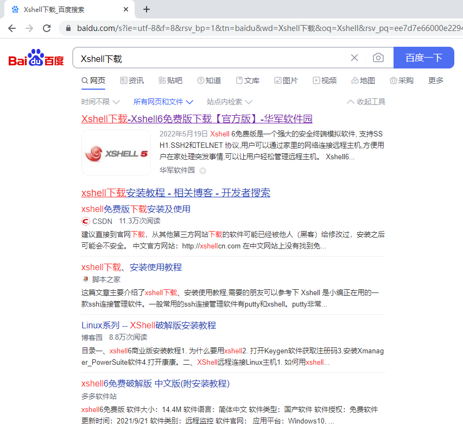Reload the page in browser toolbar

(x=47, y=28)
